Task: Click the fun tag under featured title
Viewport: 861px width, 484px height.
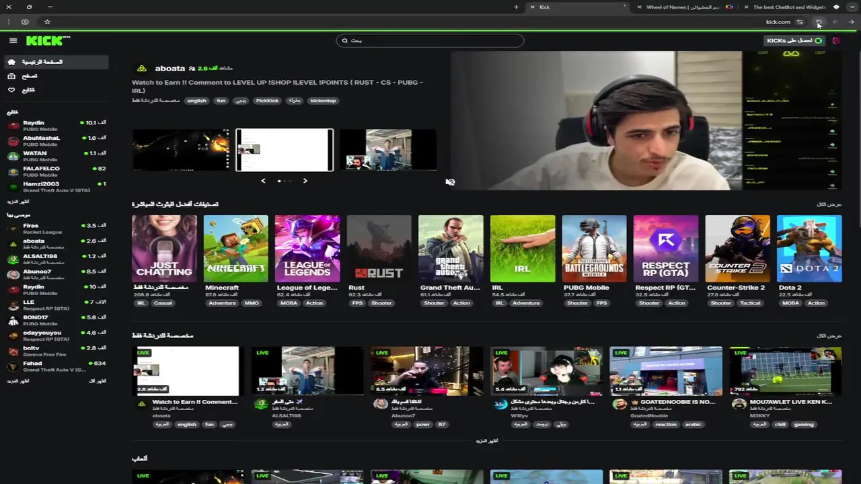Action: [221, 100]
